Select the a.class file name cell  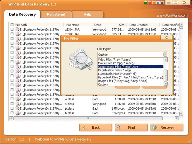pyautogui.click(x=70, y=99)
